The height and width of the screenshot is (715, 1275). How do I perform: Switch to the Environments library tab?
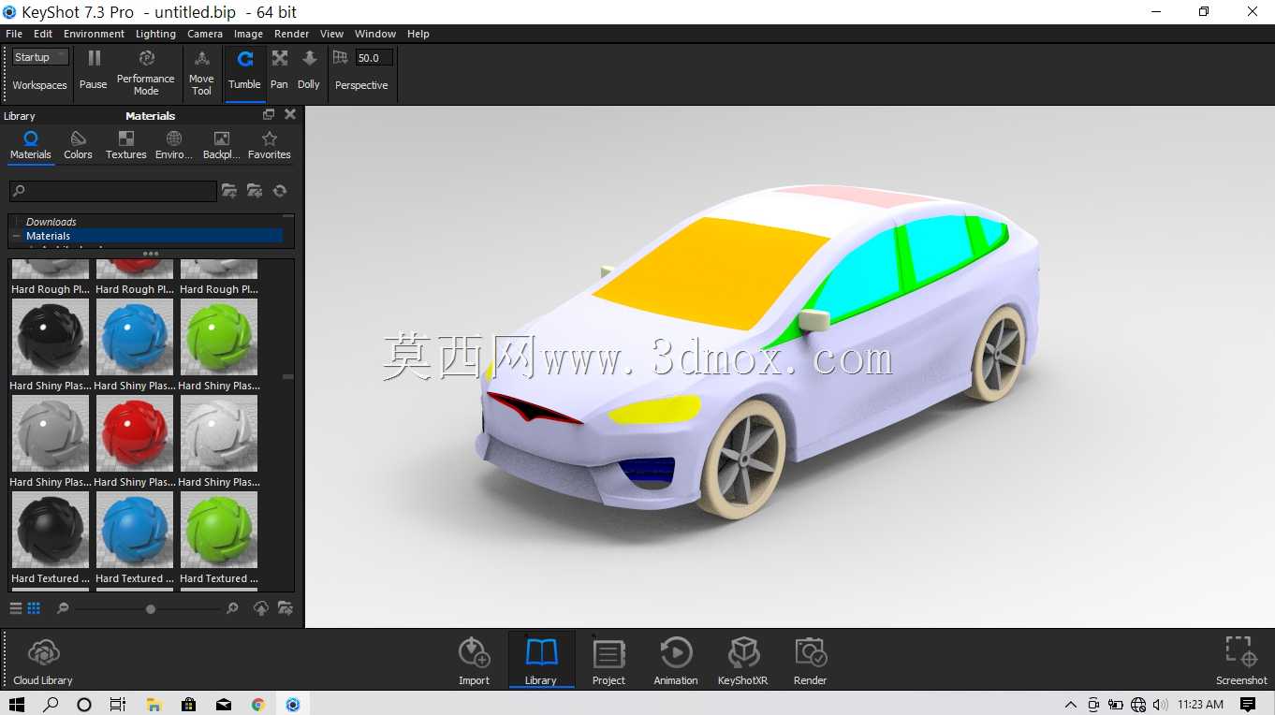pyautogui.click(x=174, y=146)
